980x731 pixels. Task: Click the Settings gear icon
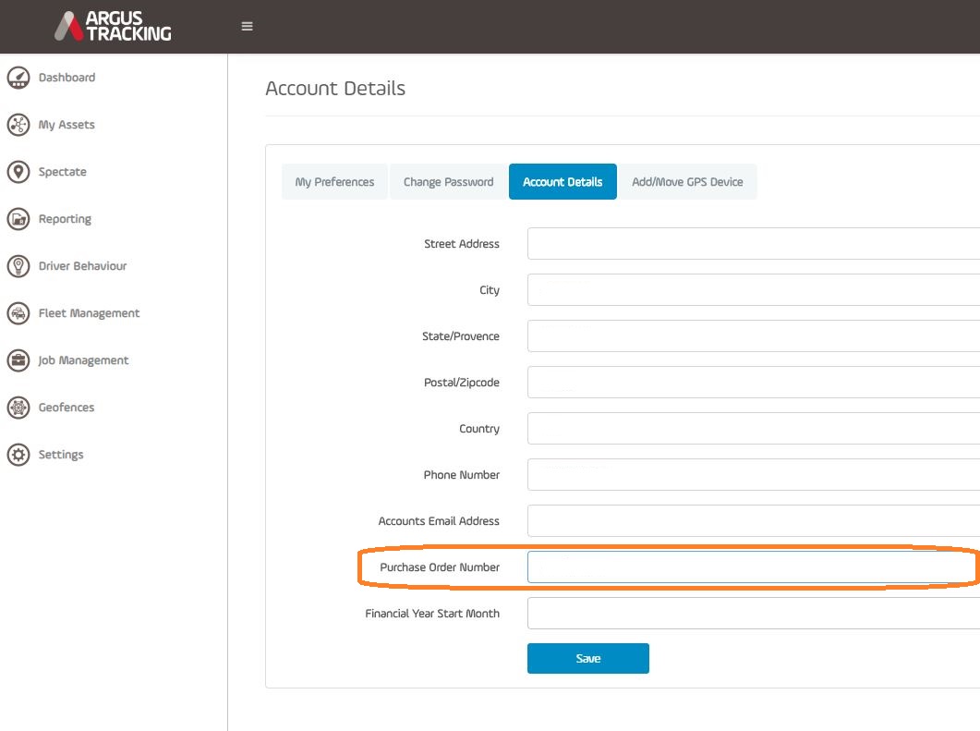coord(18,455)
